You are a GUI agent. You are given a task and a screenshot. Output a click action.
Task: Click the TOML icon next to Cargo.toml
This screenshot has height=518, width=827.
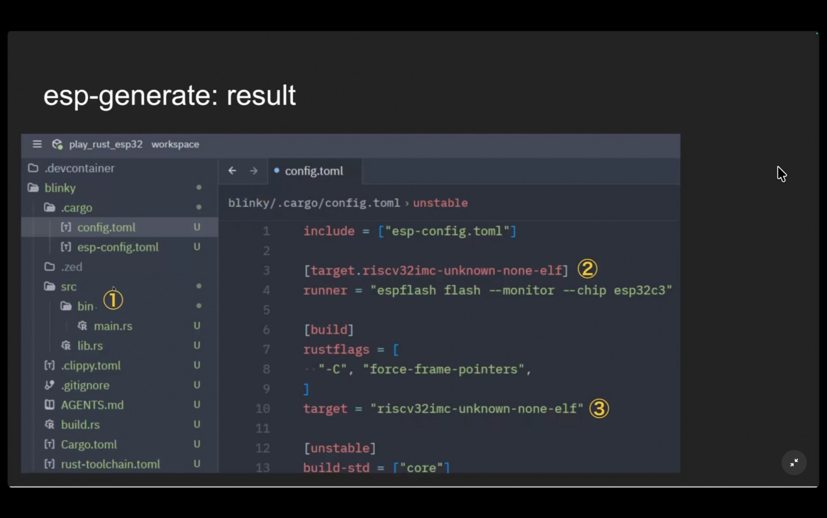click(x=49, y=444)
